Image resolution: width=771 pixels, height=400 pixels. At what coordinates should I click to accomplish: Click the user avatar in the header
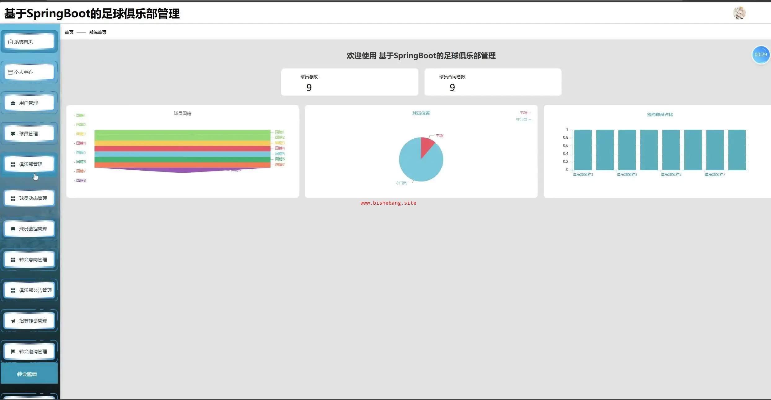[x=739, y=13]
